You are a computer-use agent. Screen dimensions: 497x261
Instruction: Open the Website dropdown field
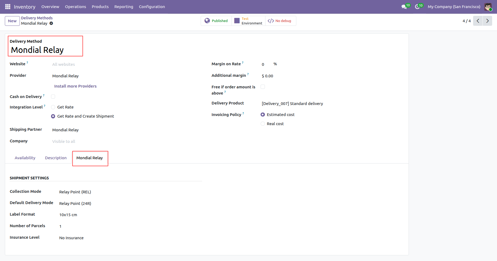(126, 64)
